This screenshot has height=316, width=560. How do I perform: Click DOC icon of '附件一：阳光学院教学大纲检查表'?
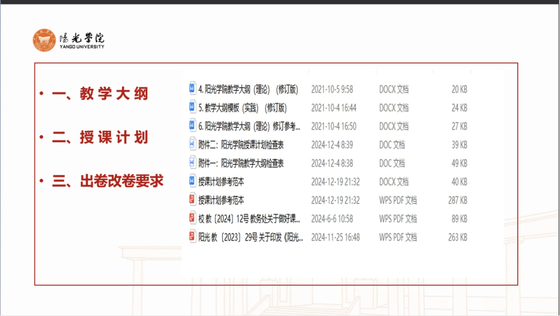click(x=192, y=162)
